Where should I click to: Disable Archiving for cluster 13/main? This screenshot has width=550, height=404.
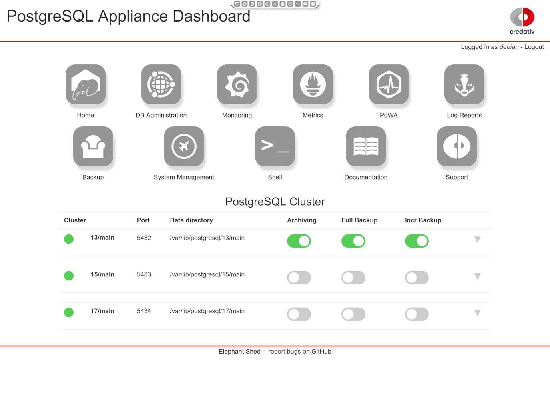(299, 241)
